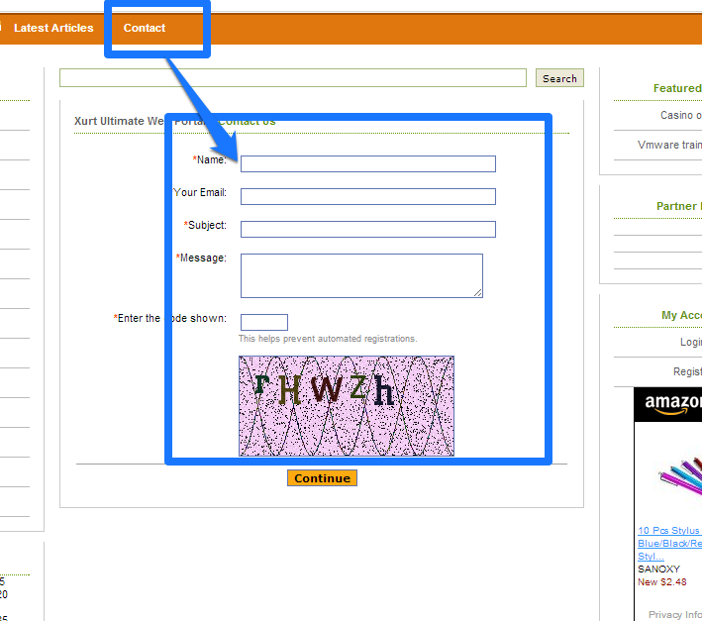Focus the Message text area

360,274
